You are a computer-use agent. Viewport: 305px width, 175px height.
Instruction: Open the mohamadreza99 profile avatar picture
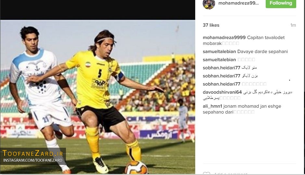tap(209, 4)
